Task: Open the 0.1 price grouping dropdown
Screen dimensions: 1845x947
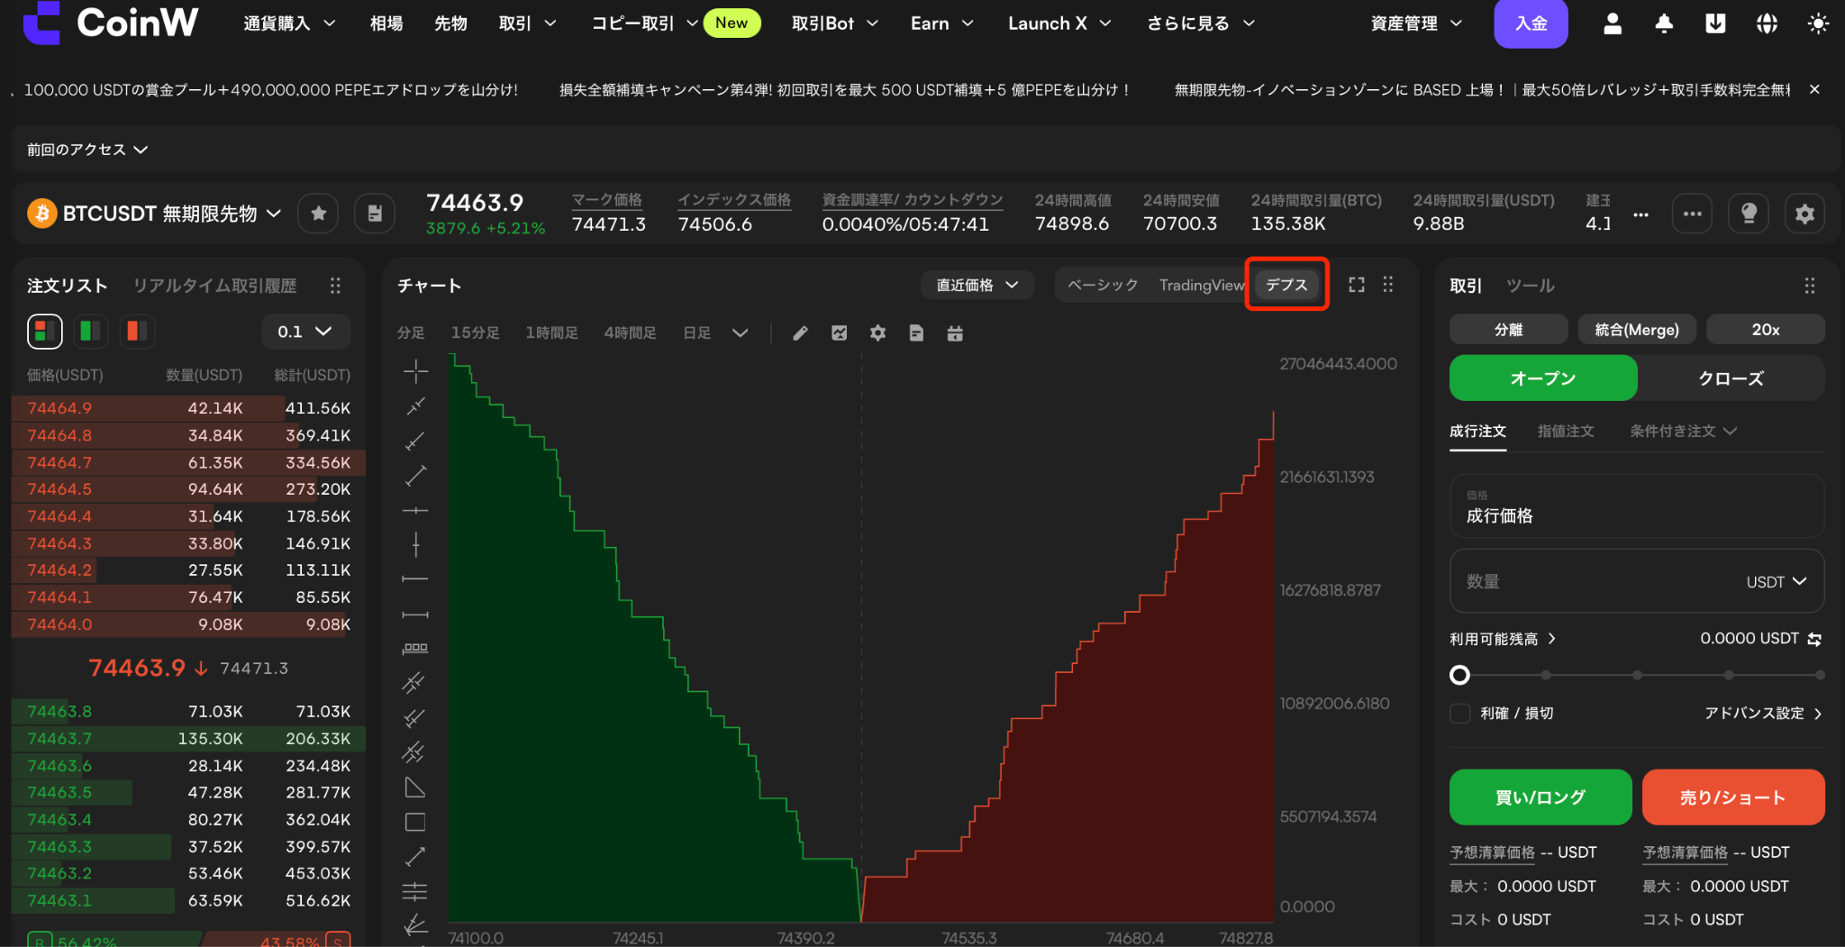Action: [x=305, y=332]
